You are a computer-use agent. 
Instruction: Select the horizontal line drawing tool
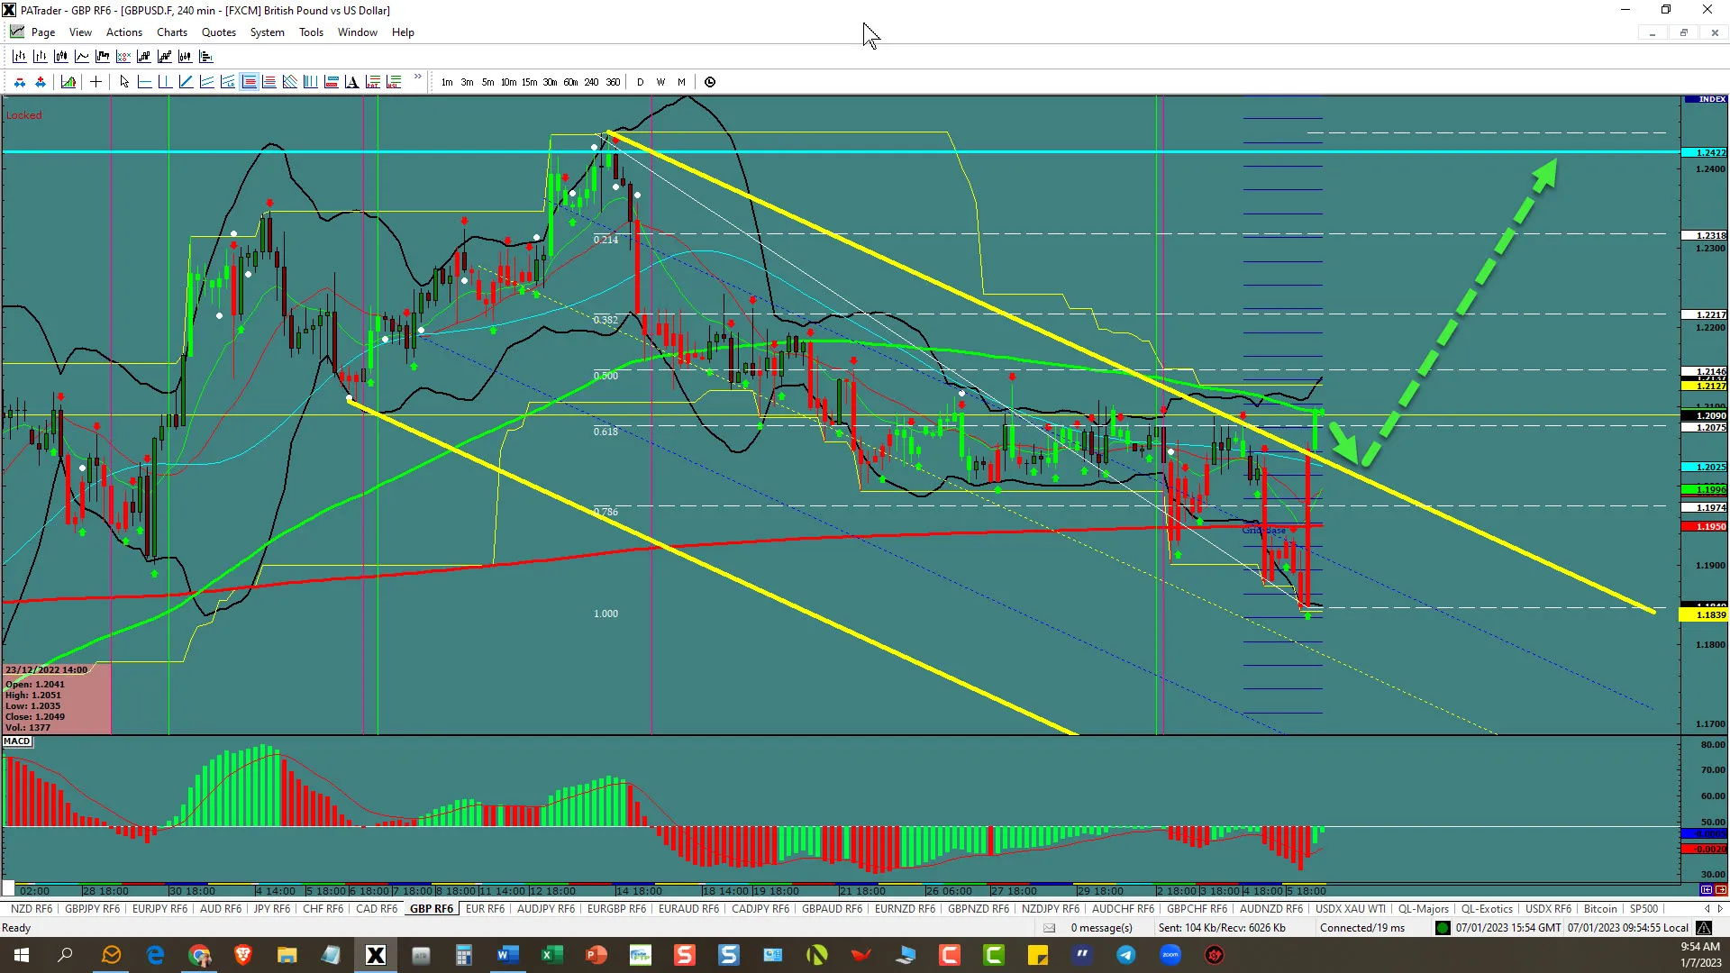tap(144, 82)
